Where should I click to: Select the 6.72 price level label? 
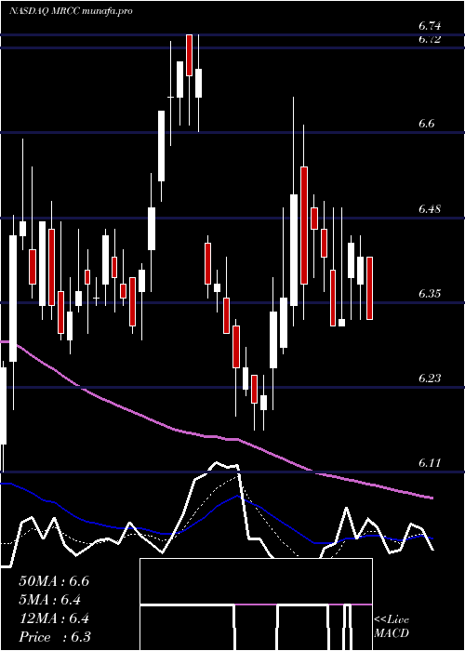[x=430, y=39]
